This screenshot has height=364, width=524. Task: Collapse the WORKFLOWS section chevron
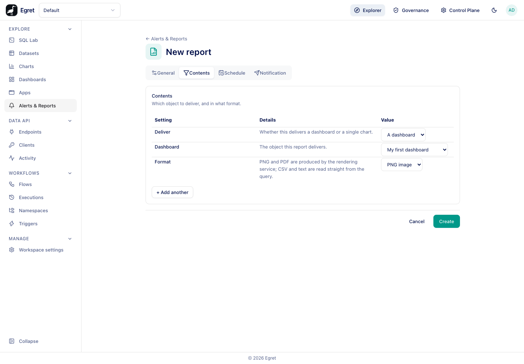[x=70, y=173]
